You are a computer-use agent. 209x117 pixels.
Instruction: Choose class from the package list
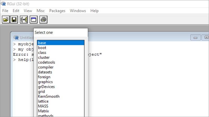61,53
